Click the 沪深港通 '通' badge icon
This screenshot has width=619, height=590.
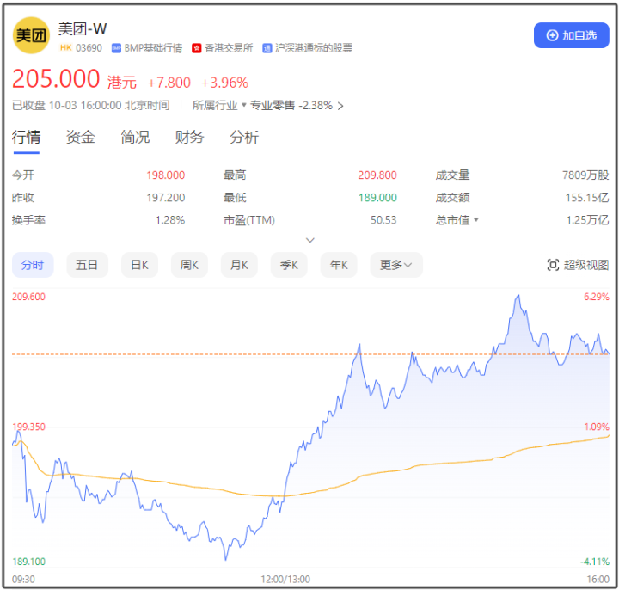[267, 48]
